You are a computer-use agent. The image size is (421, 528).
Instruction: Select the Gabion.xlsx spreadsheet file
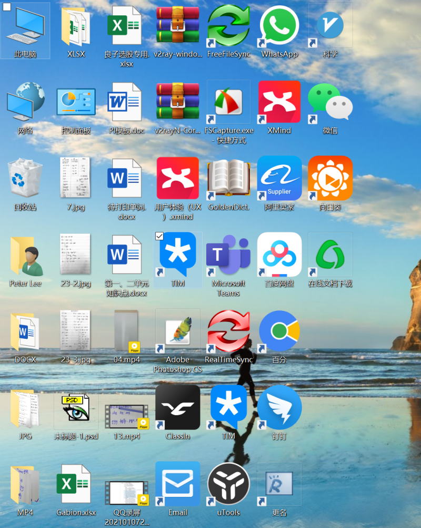coord(74,484)
